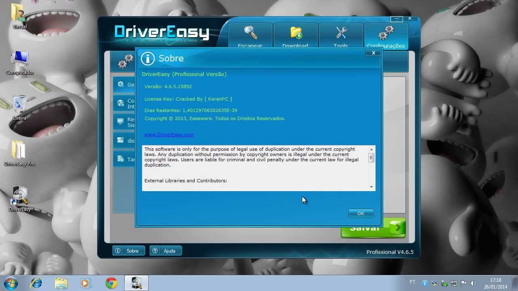The image size is (518, 291).
Task: Click the license text scrollbar thumb
Action: pyautogui.click(x=371, y=158)
